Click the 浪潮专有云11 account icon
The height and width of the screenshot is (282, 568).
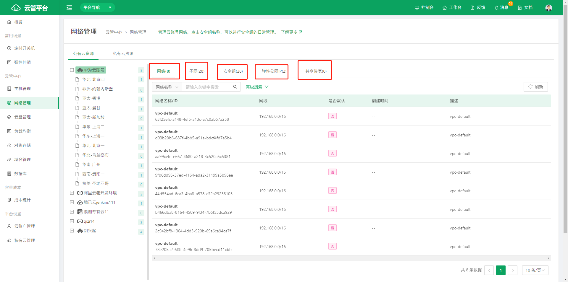pos(80,212)
